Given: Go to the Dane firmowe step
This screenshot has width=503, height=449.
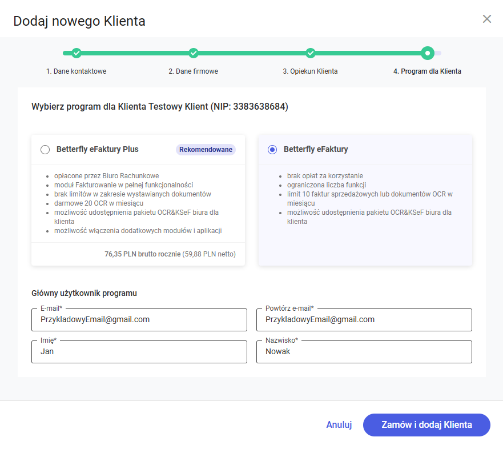Looking at the screenshot, I should click(193, 71).
